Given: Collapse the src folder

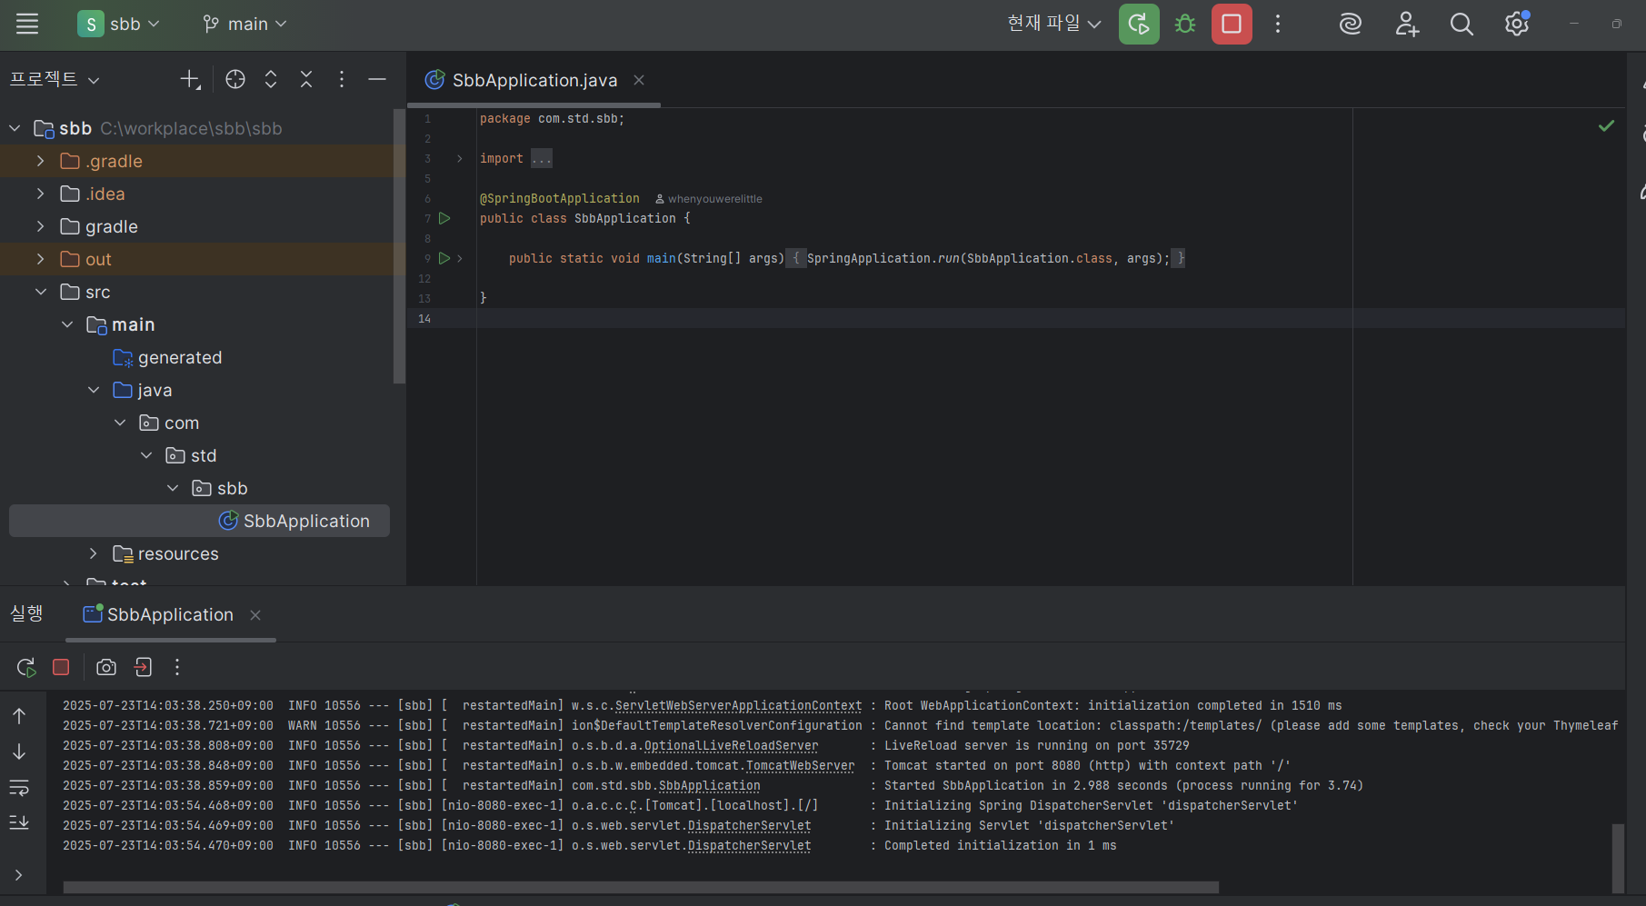Looking at the screenshot, I should tap(40, 292).
